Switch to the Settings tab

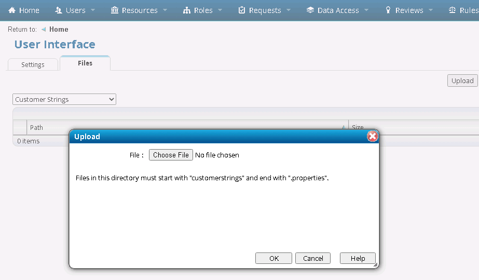pyautogui.click(x=33, y=64)
